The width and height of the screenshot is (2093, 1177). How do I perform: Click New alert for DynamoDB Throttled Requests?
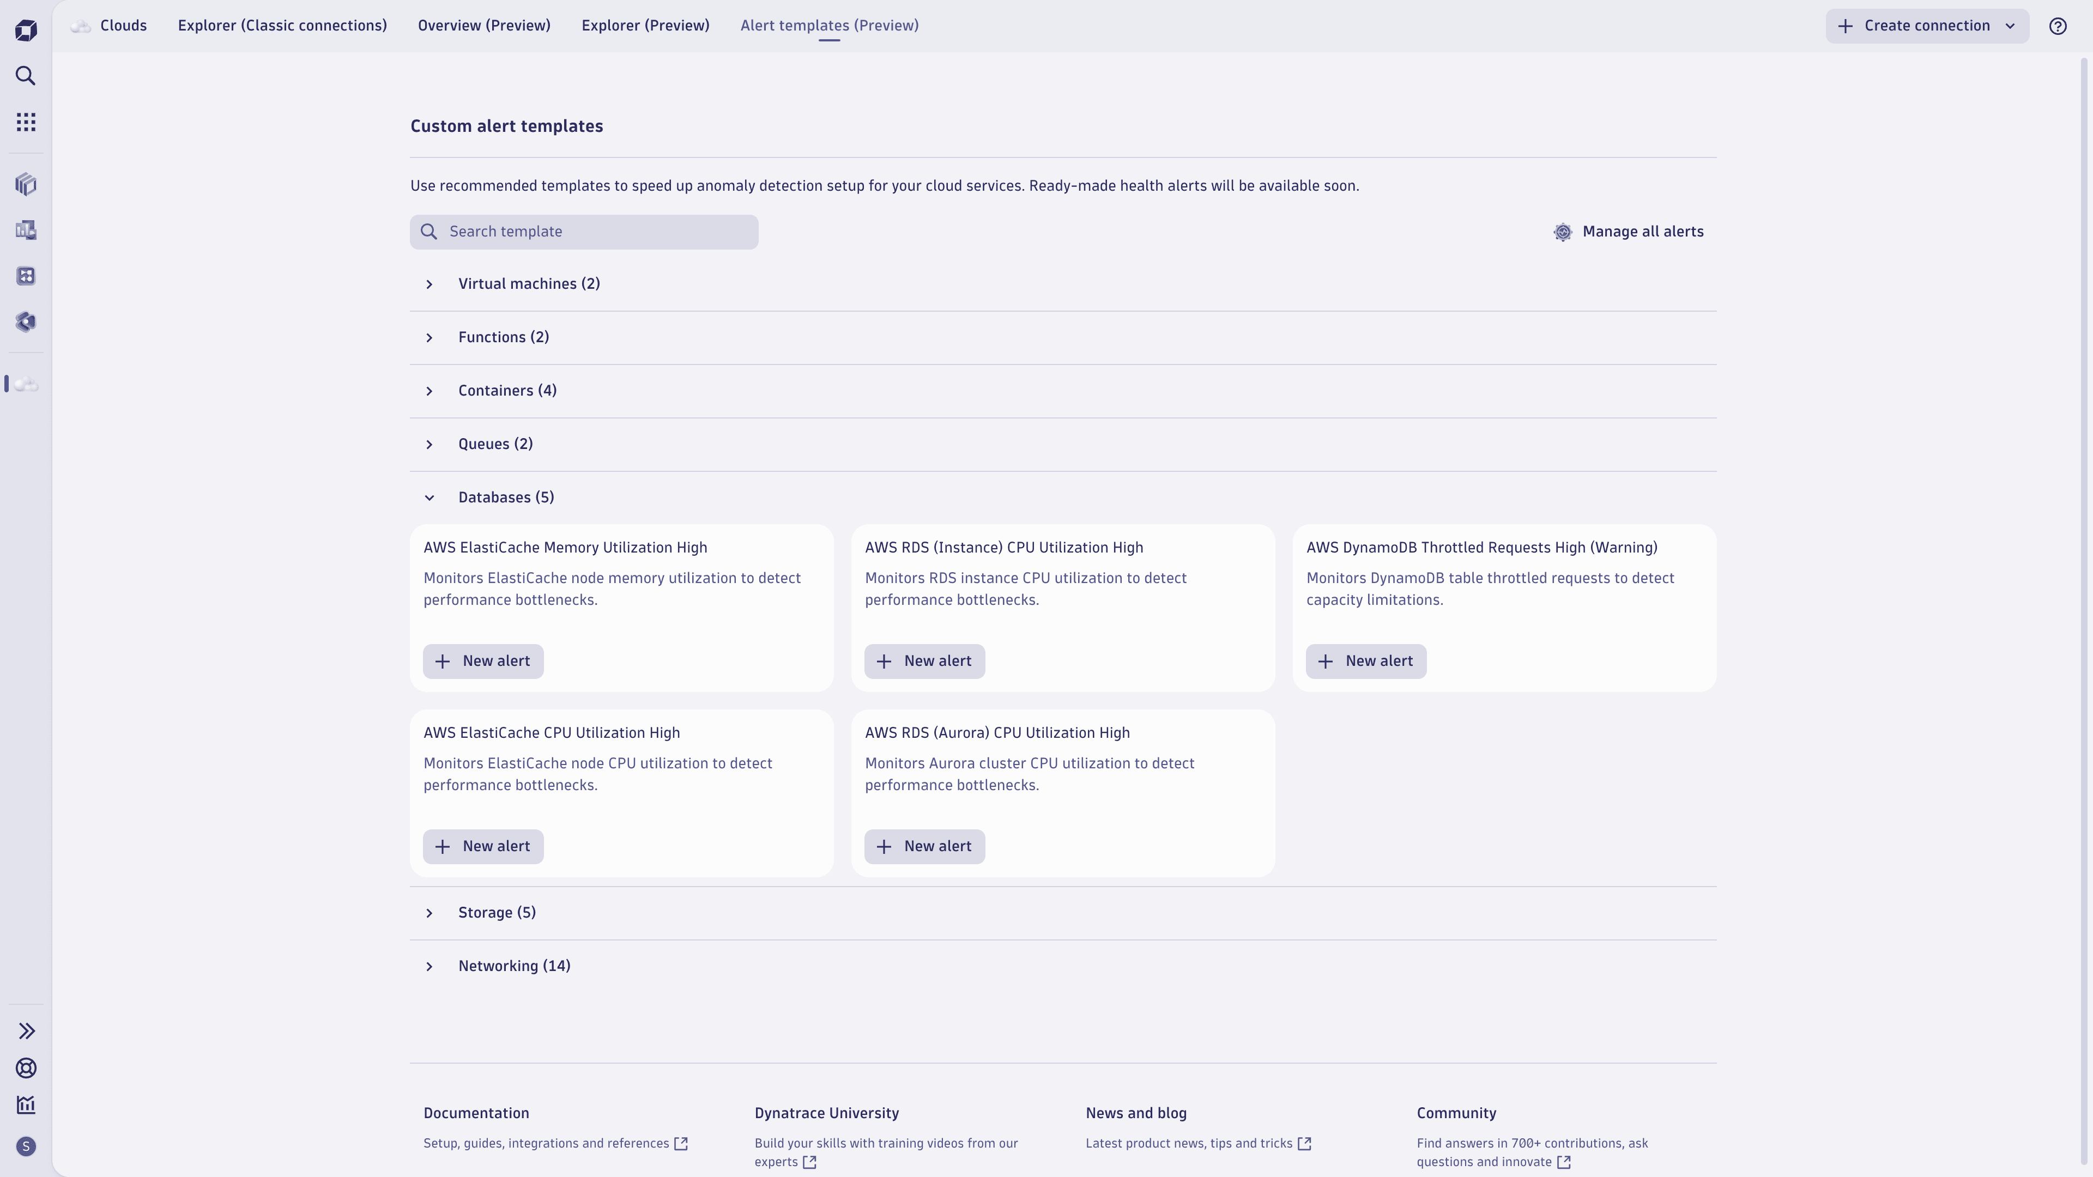(x=1366, y=661)
